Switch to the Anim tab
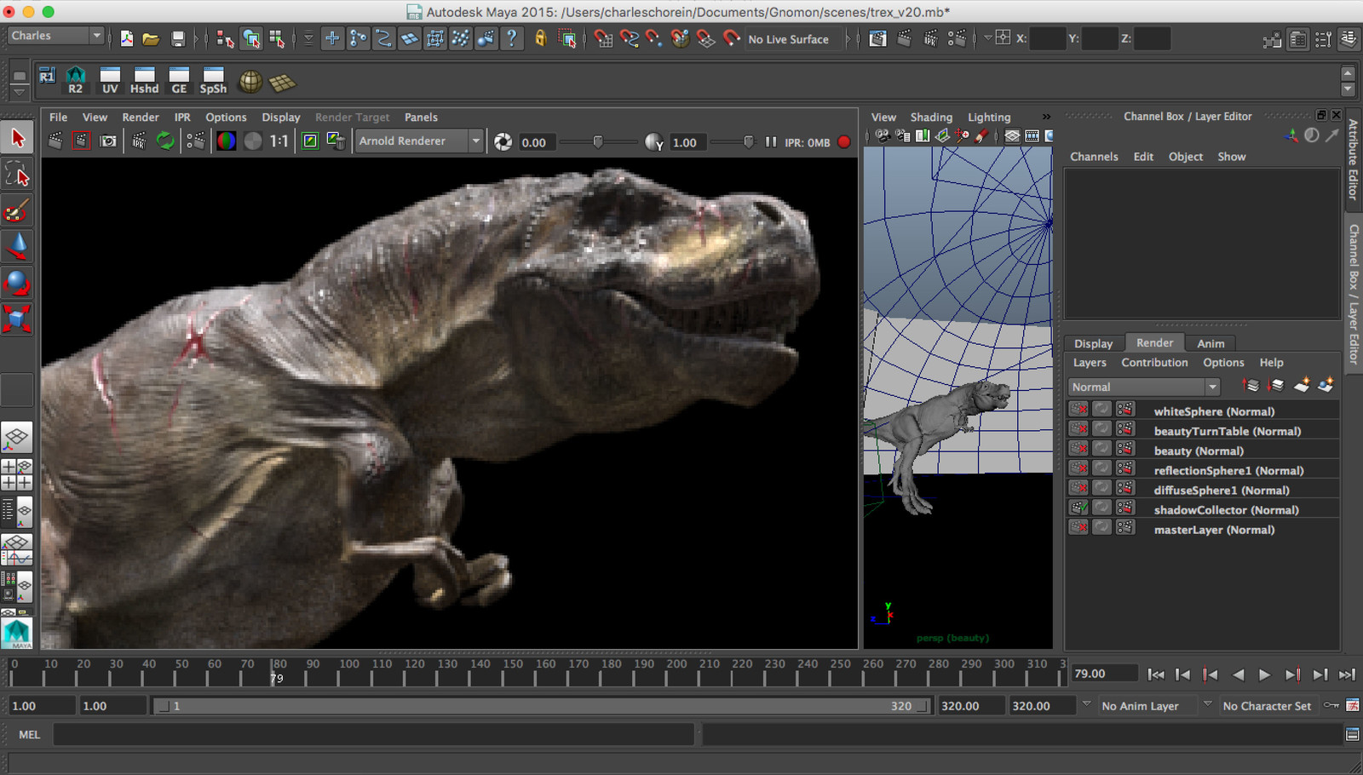The width and height of the screenshot is (1363, 775). 1211,343
